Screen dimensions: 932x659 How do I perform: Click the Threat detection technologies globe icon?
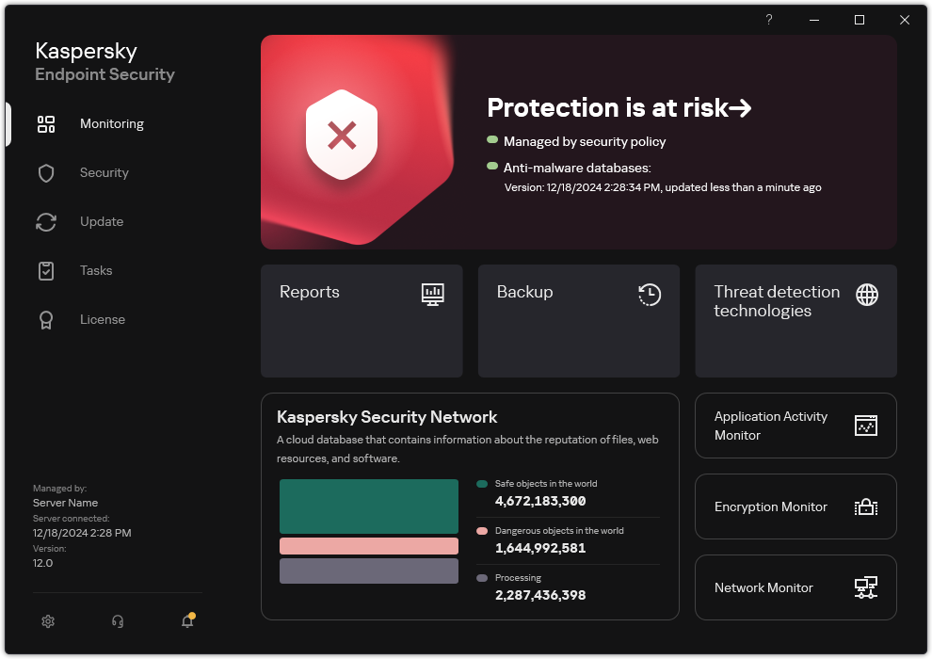pos(865,294)
